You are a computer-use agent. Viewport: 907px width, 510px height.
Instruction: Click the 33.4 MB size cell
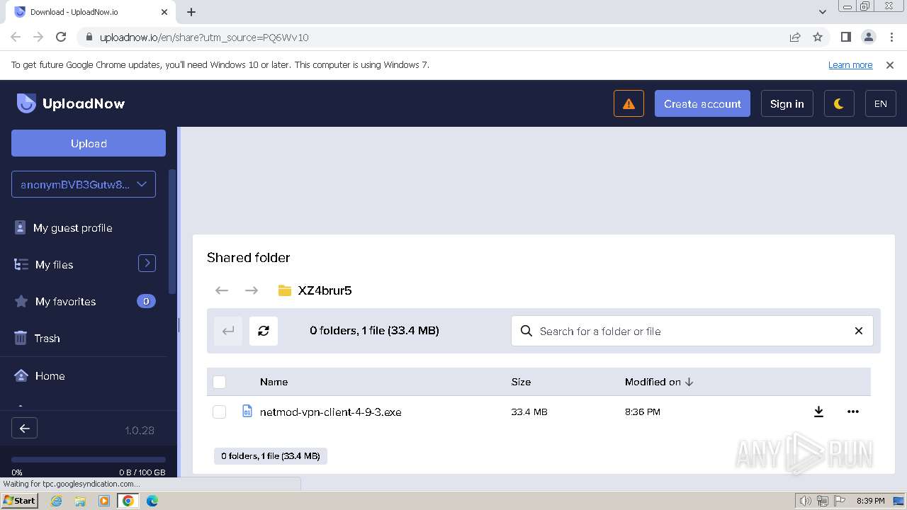point(529,412)
